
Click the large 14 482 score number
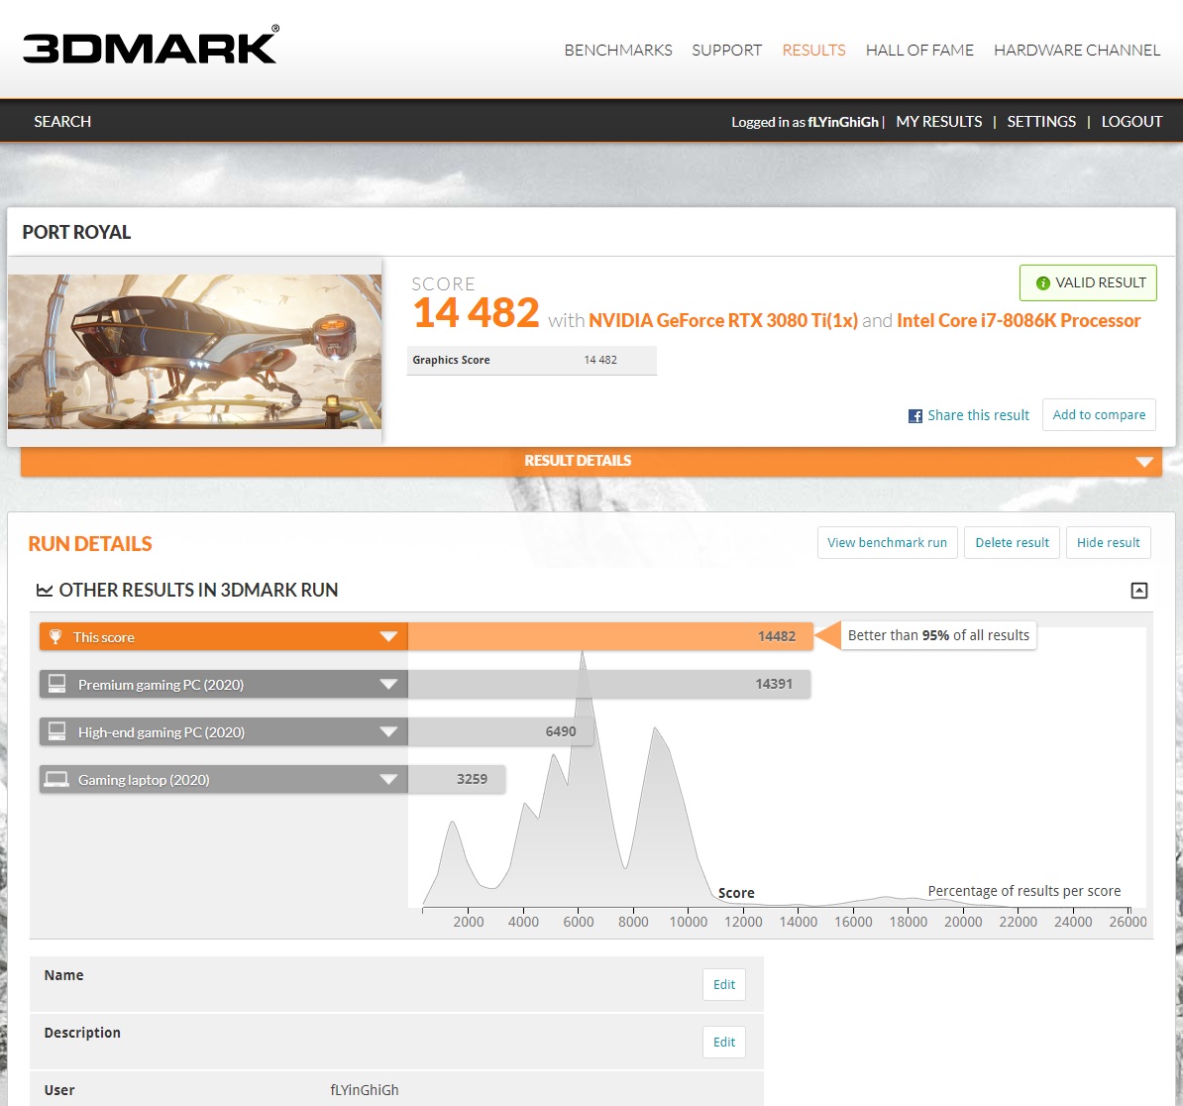(476, 313)
